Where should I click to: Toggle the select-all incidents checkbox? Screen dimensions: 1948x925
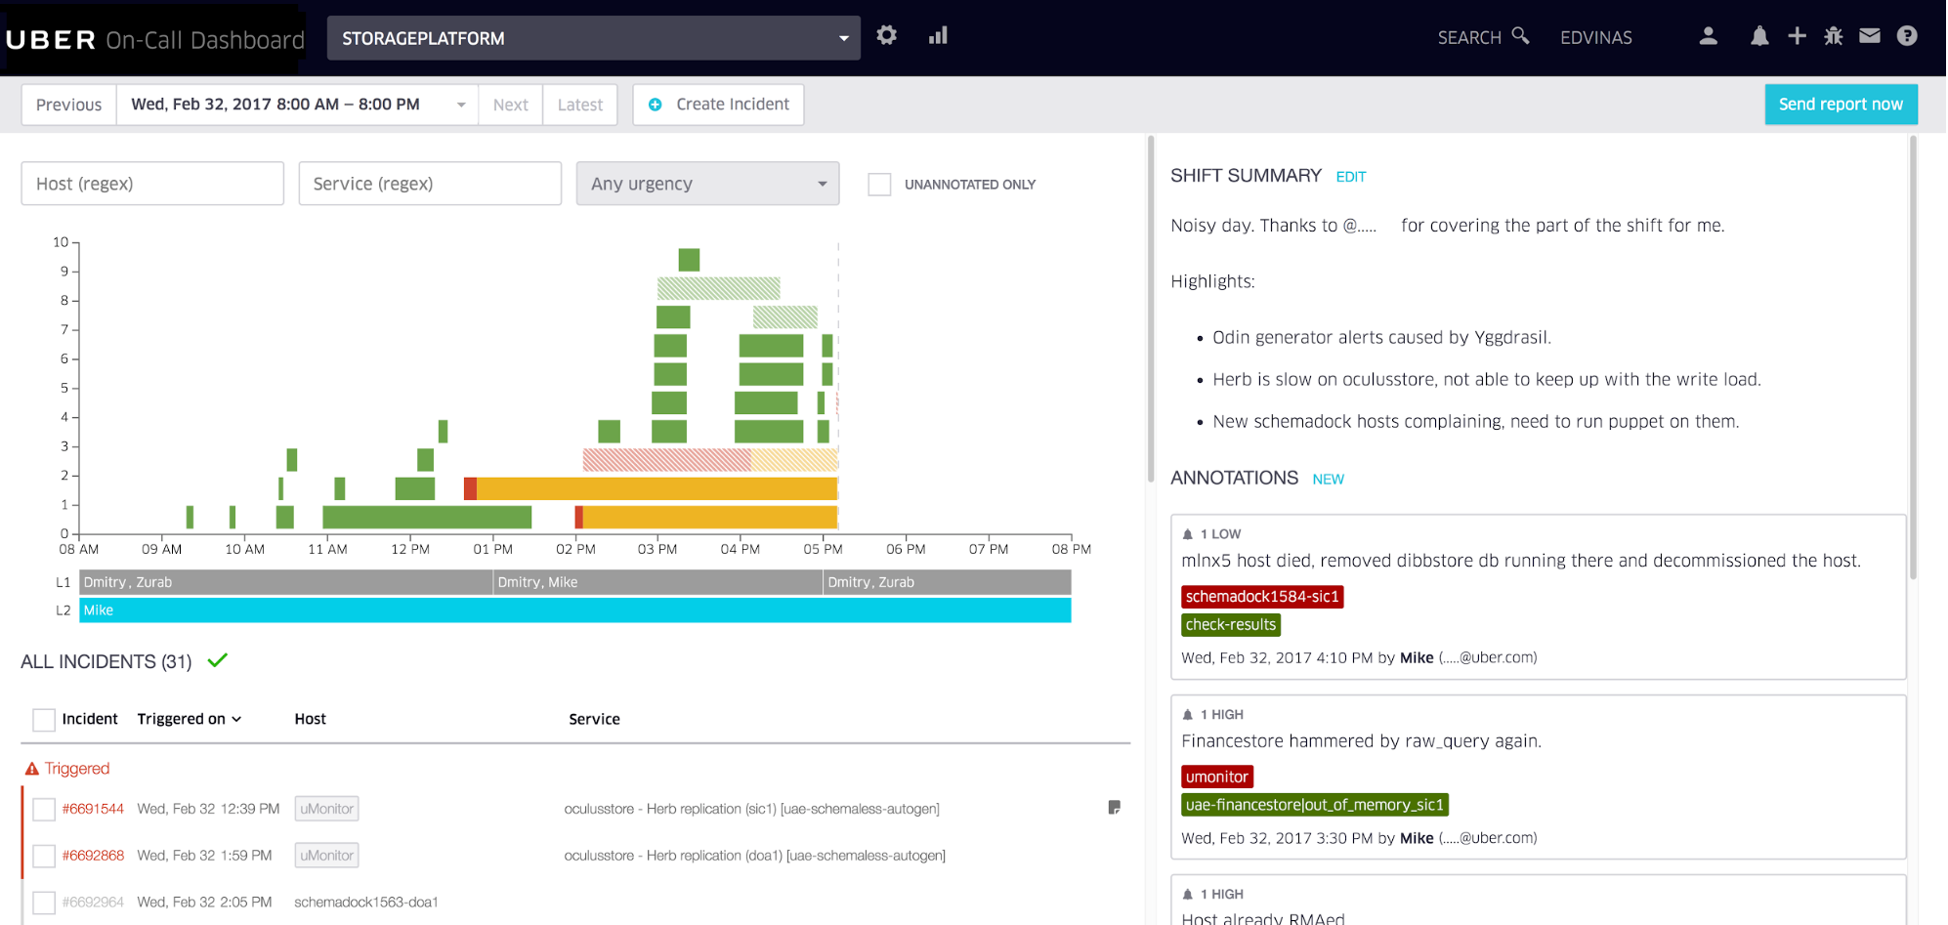tap(44, 720)
